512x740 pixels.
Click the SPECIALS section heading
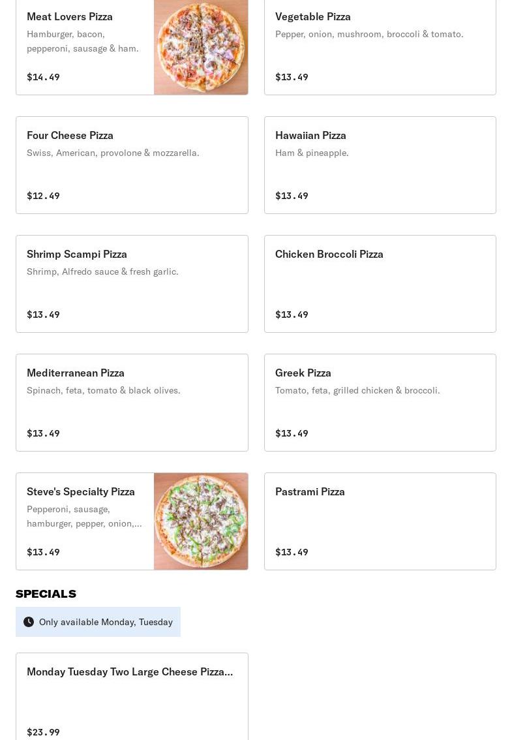pyautogui.click(x=46, y=594)
